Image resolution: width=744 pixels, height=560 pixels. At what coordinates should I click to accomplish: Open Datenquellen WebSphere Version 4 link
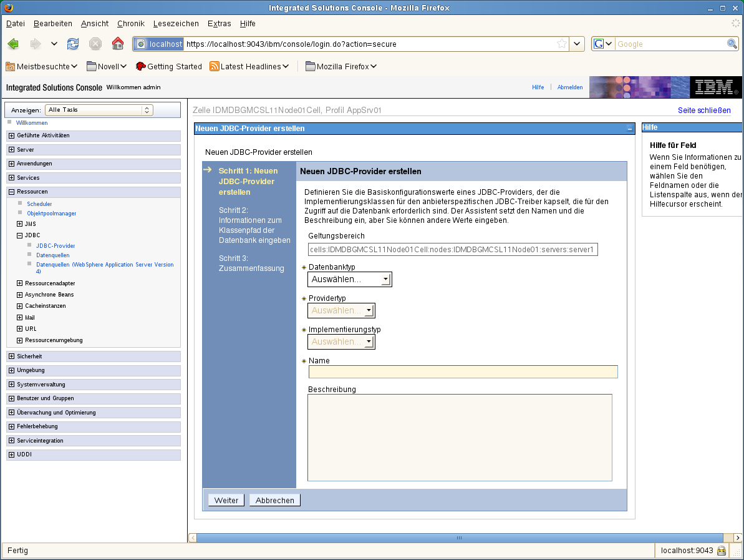(x=105, y=268)
